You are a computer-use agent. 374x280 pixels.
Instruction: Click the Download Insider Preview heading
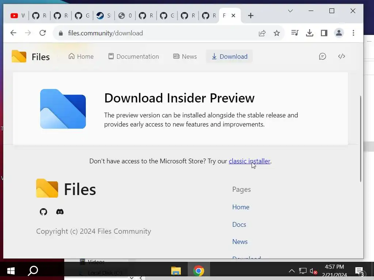179,98
